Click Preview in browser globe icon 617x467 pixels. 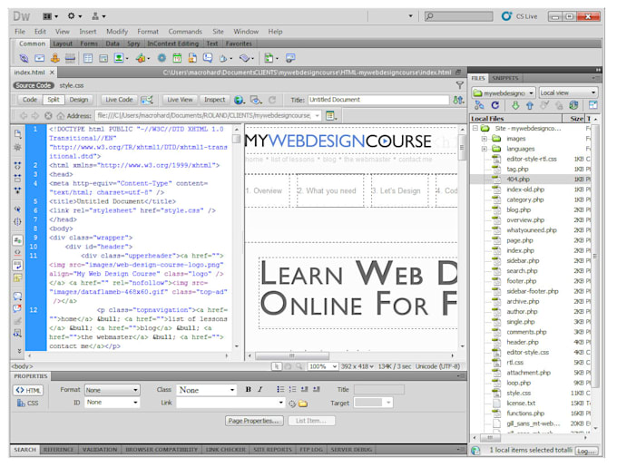(x=240, y=100)
